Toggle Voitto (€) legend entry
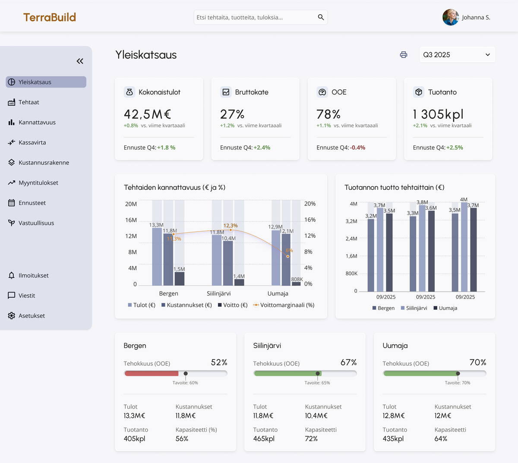This screenshot has width=518, height=463. 233,305
